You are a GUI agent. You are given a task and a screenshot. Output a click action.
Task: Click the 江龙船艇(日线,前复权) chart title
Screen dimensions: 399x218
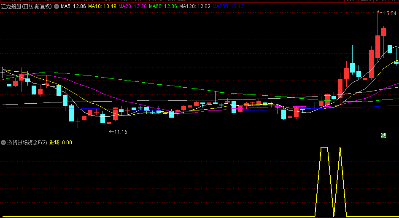27,6
